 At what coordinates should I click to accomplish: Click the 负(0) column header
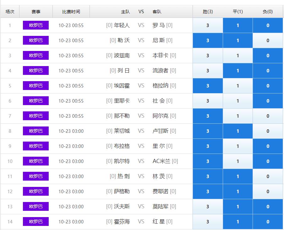click(x=268, y=12)
